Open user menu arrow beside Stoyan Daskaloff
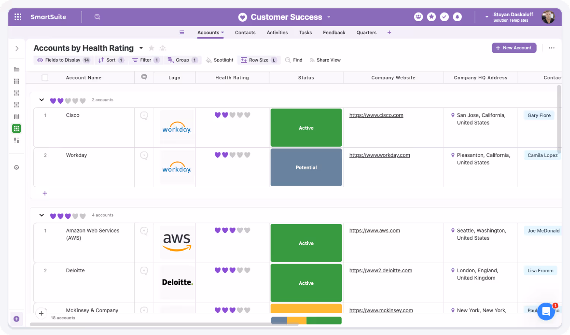570x335 pixels. click(487, 17)
